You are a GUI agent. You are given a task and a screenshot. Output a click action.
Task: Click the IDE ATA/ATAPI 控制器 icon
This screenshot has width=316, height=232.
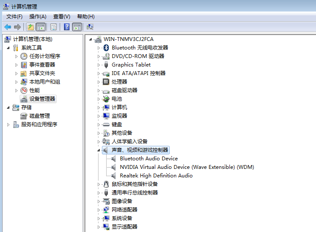click(106, 73)
